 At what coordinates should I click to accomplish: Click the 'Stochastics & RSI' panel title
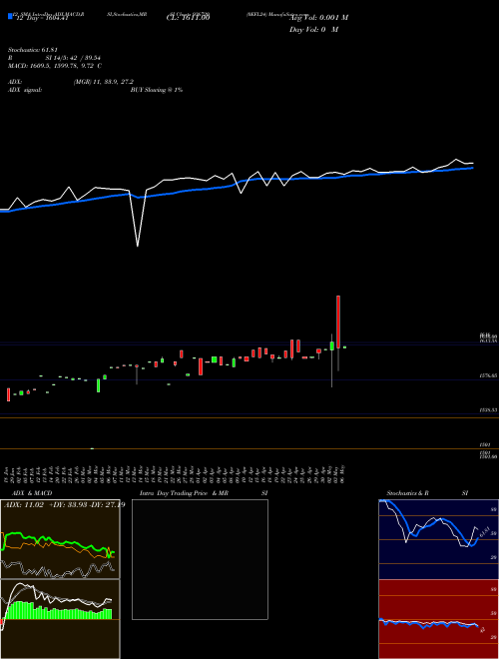pyautogui.click(x=427, y=493)
